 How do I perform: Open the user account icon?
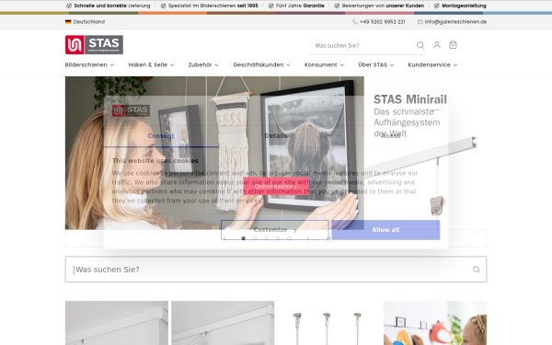coord(436,45)
